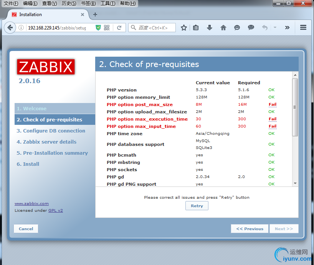
Task: Click the 'PHP option post_max_size' label
Action: [140, 105]
